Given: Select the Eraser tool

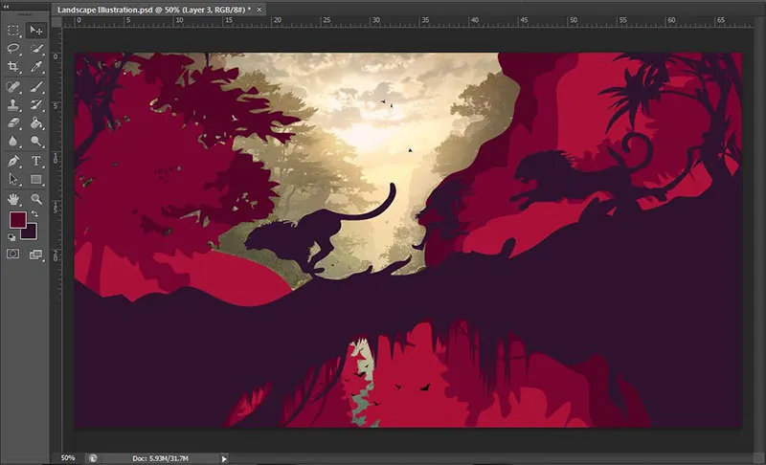Looking at the screenshot, I should [x=13, y=122].
